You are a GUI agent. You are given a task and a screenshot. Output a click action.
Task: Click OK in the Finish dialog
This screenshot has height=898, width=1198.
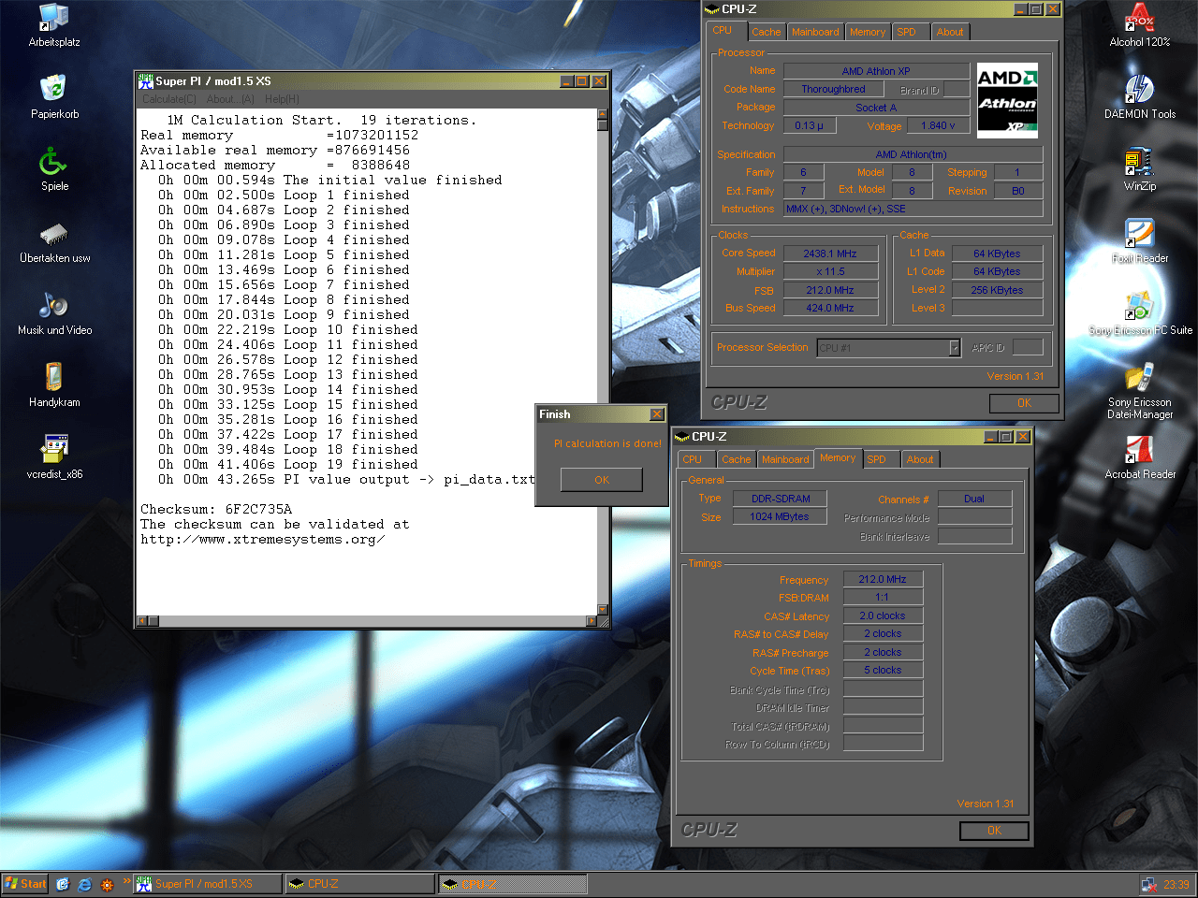601,480
